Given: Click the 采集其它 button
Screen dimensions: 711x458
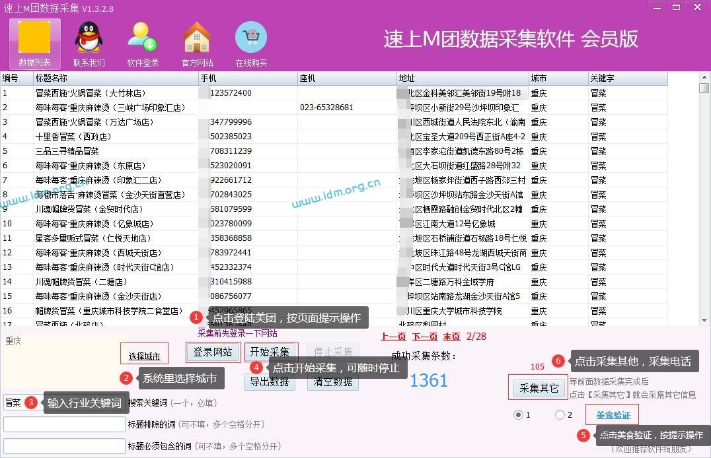Looking at the screenshot, I should (x=539, y=388).
